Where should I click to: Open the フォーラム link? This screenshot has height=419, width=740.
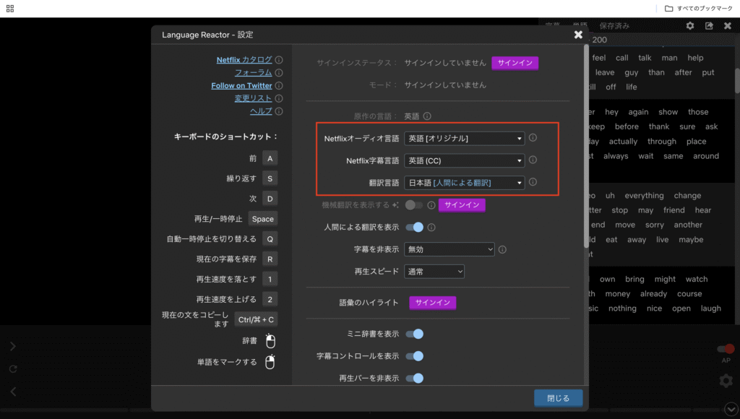click(x=253, y=73)
